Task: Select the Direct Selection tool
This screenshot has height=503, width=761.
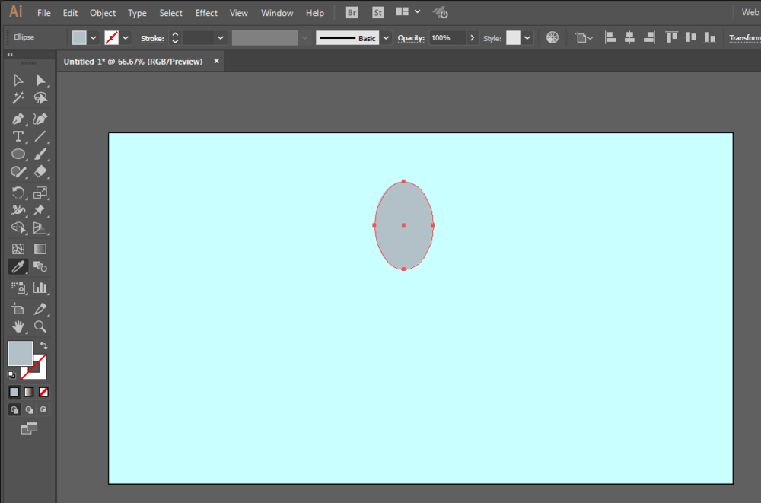Action: click(40, 80)
